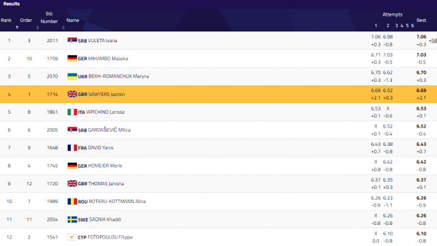Click the UK flag next to SAWYERS Jazmin
The image size is (437, 246).
click(x=72, y=94)
